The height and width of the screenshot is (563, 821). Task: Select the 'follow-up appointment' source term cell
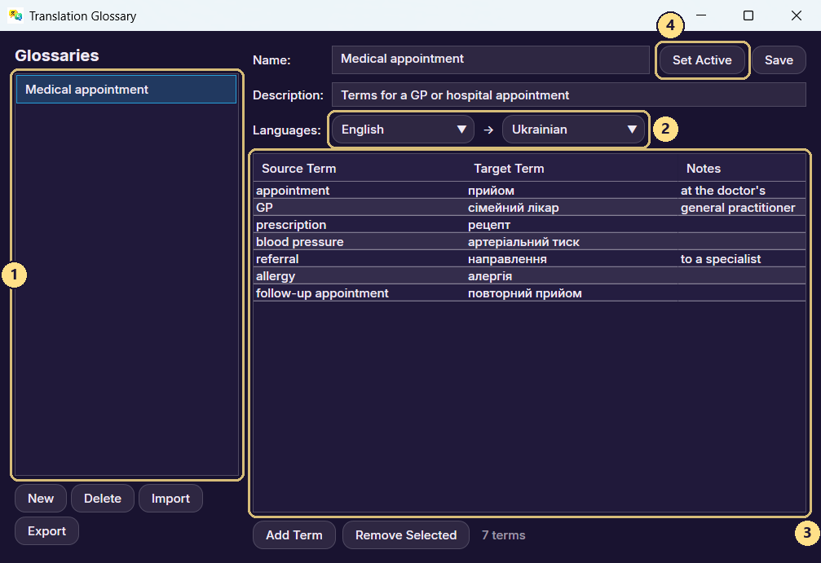360,293
